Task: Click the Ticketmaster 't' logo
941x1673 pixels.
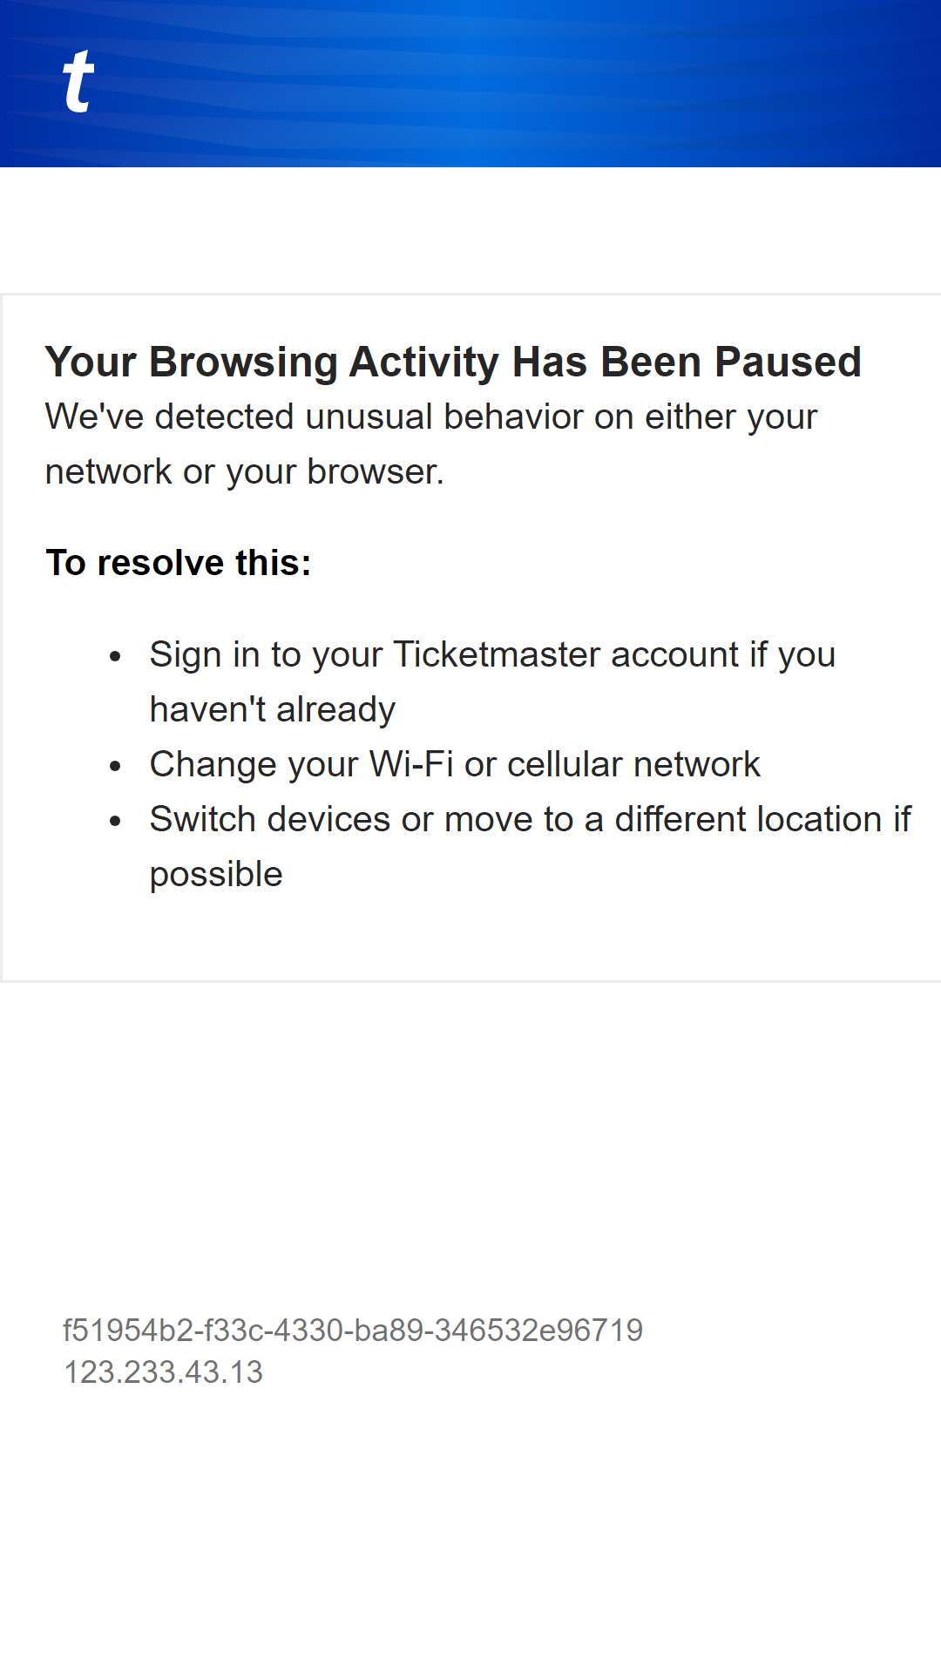Action: coord(78,81)
